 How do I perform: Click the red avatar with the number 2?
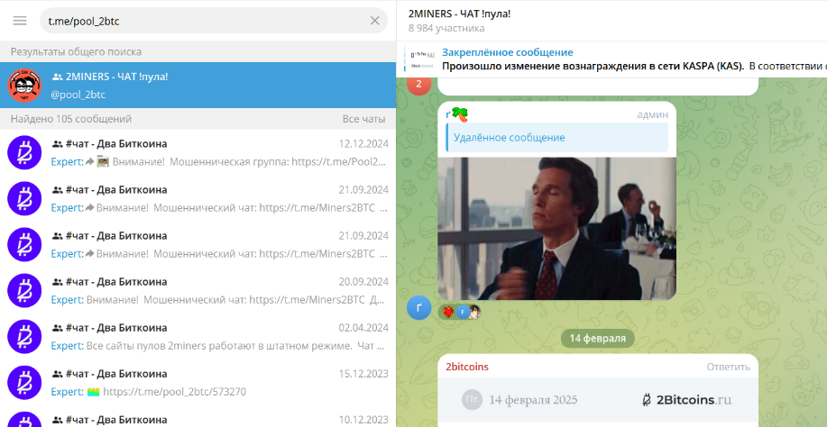[x=418, y=84]
